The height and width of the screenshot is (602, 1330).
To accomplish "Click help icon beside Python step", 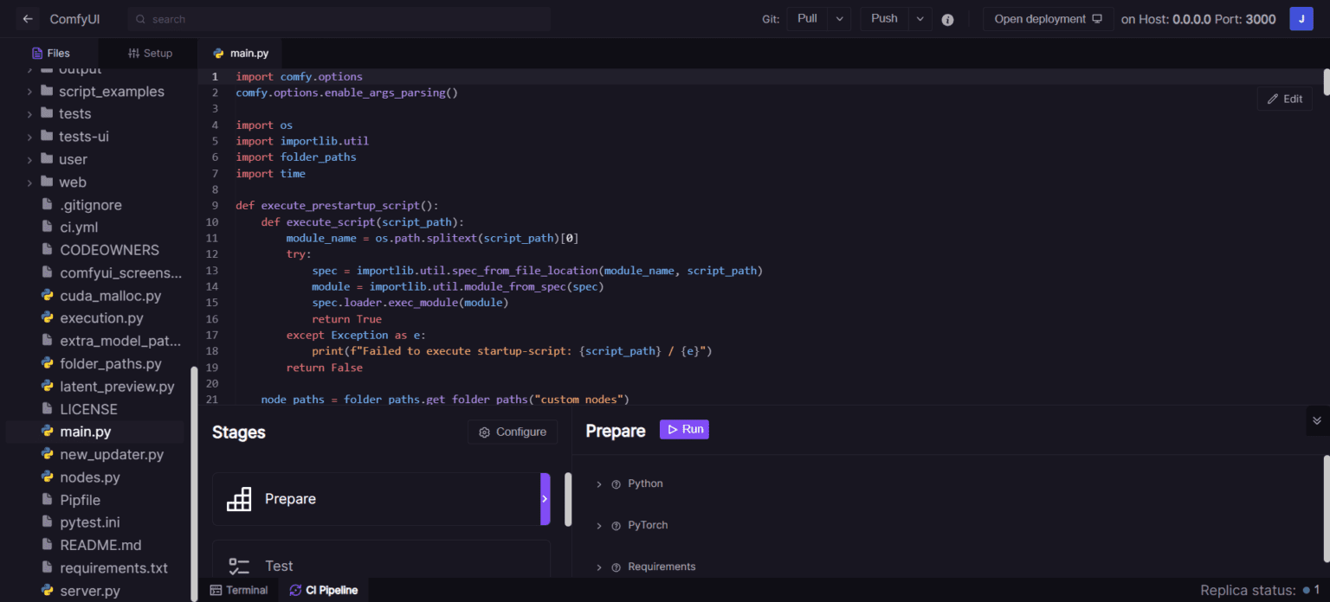I will (x=617, y=484).
